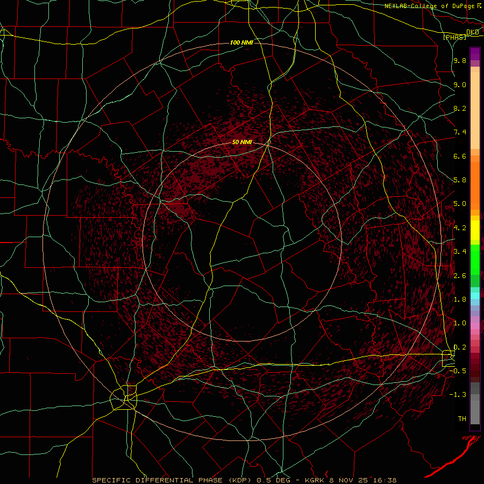Click the 1.8 value on color scale

pos(460,300)
